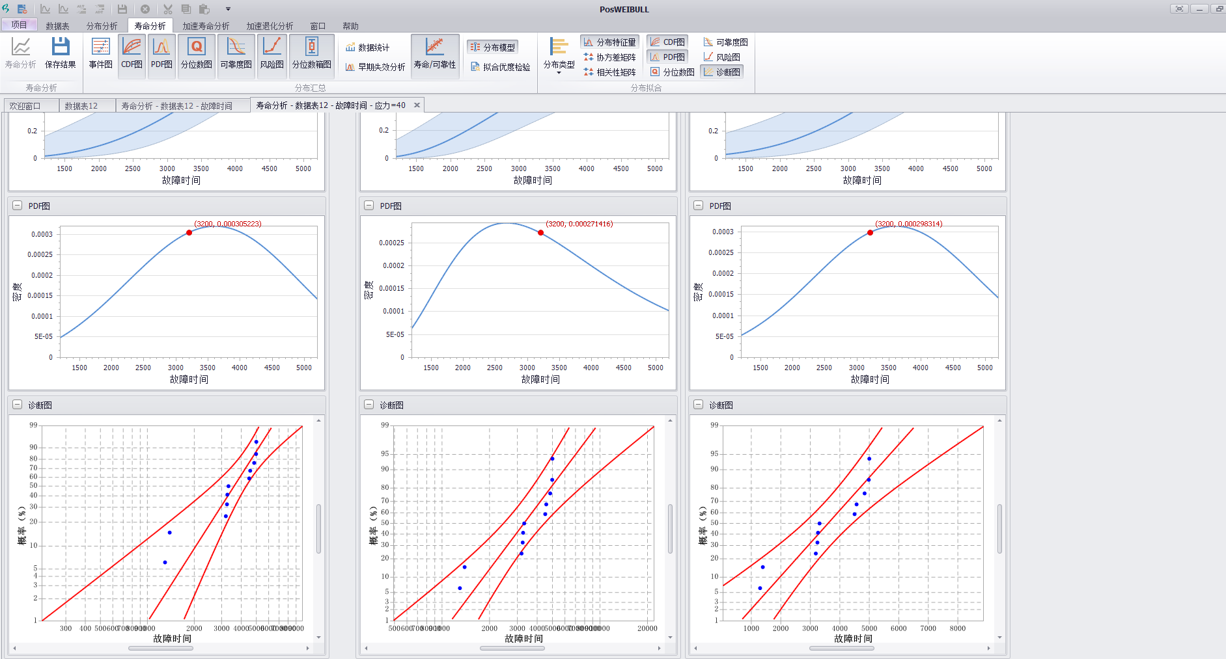
Task: Open the 分布类型 dropdown
Action: coord(559,57)
